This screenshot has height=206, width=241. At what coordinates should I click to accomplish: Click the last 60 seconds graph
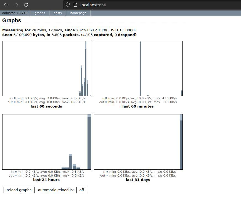pos(47,68)
